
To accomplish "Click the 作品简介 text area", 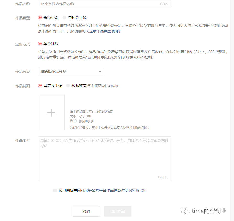I will point(105,159).
